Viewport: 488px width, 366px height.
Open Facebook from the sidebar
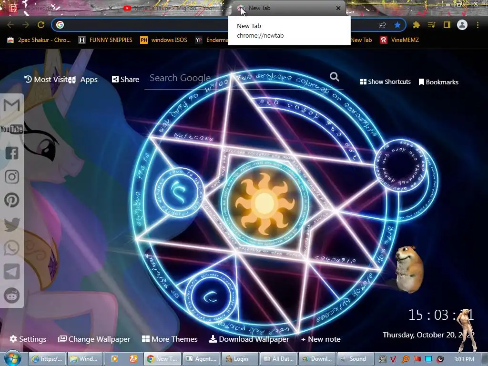pyautogui.click(x=12, y=153)
